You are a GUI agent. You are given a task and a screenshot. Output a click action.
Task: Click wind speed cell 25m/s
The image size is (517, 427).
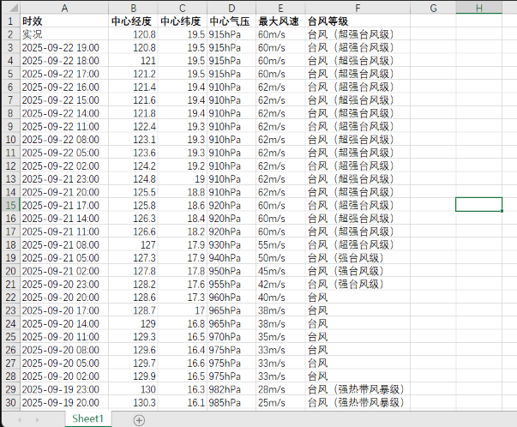(x=280, y=403)
